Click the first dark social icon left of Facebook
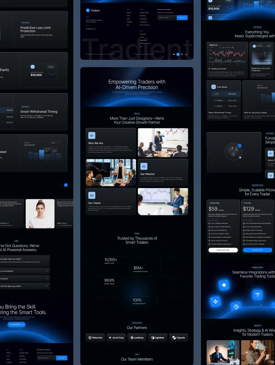Screen dimensions: 275x365 tap(174, 54)
